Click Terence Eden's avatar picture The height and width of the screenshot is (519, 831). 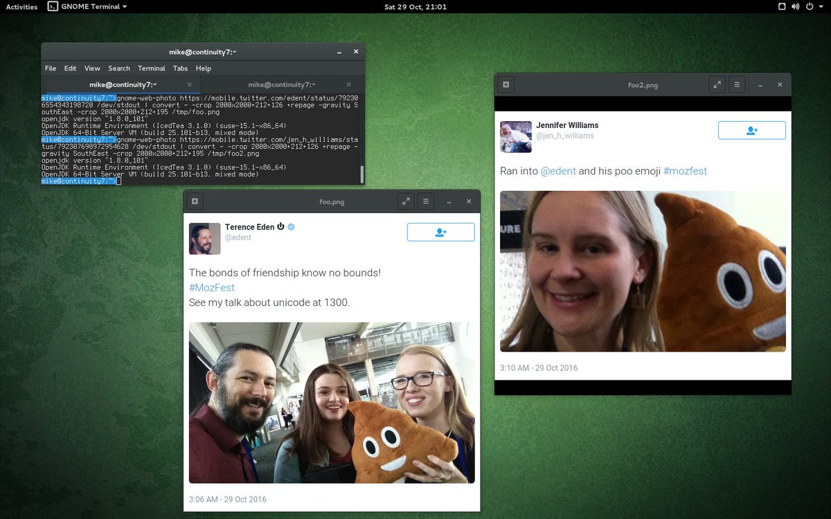(205, 239)
